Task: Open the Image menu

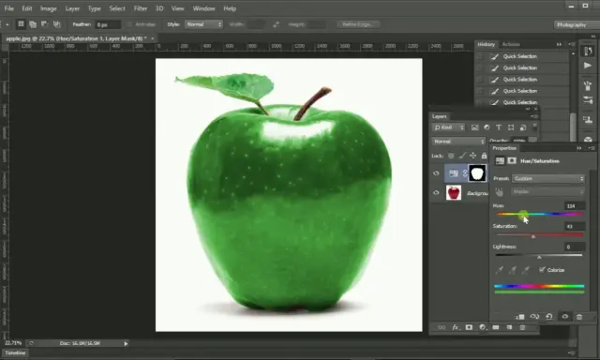Action: click(x=48, y=8)
